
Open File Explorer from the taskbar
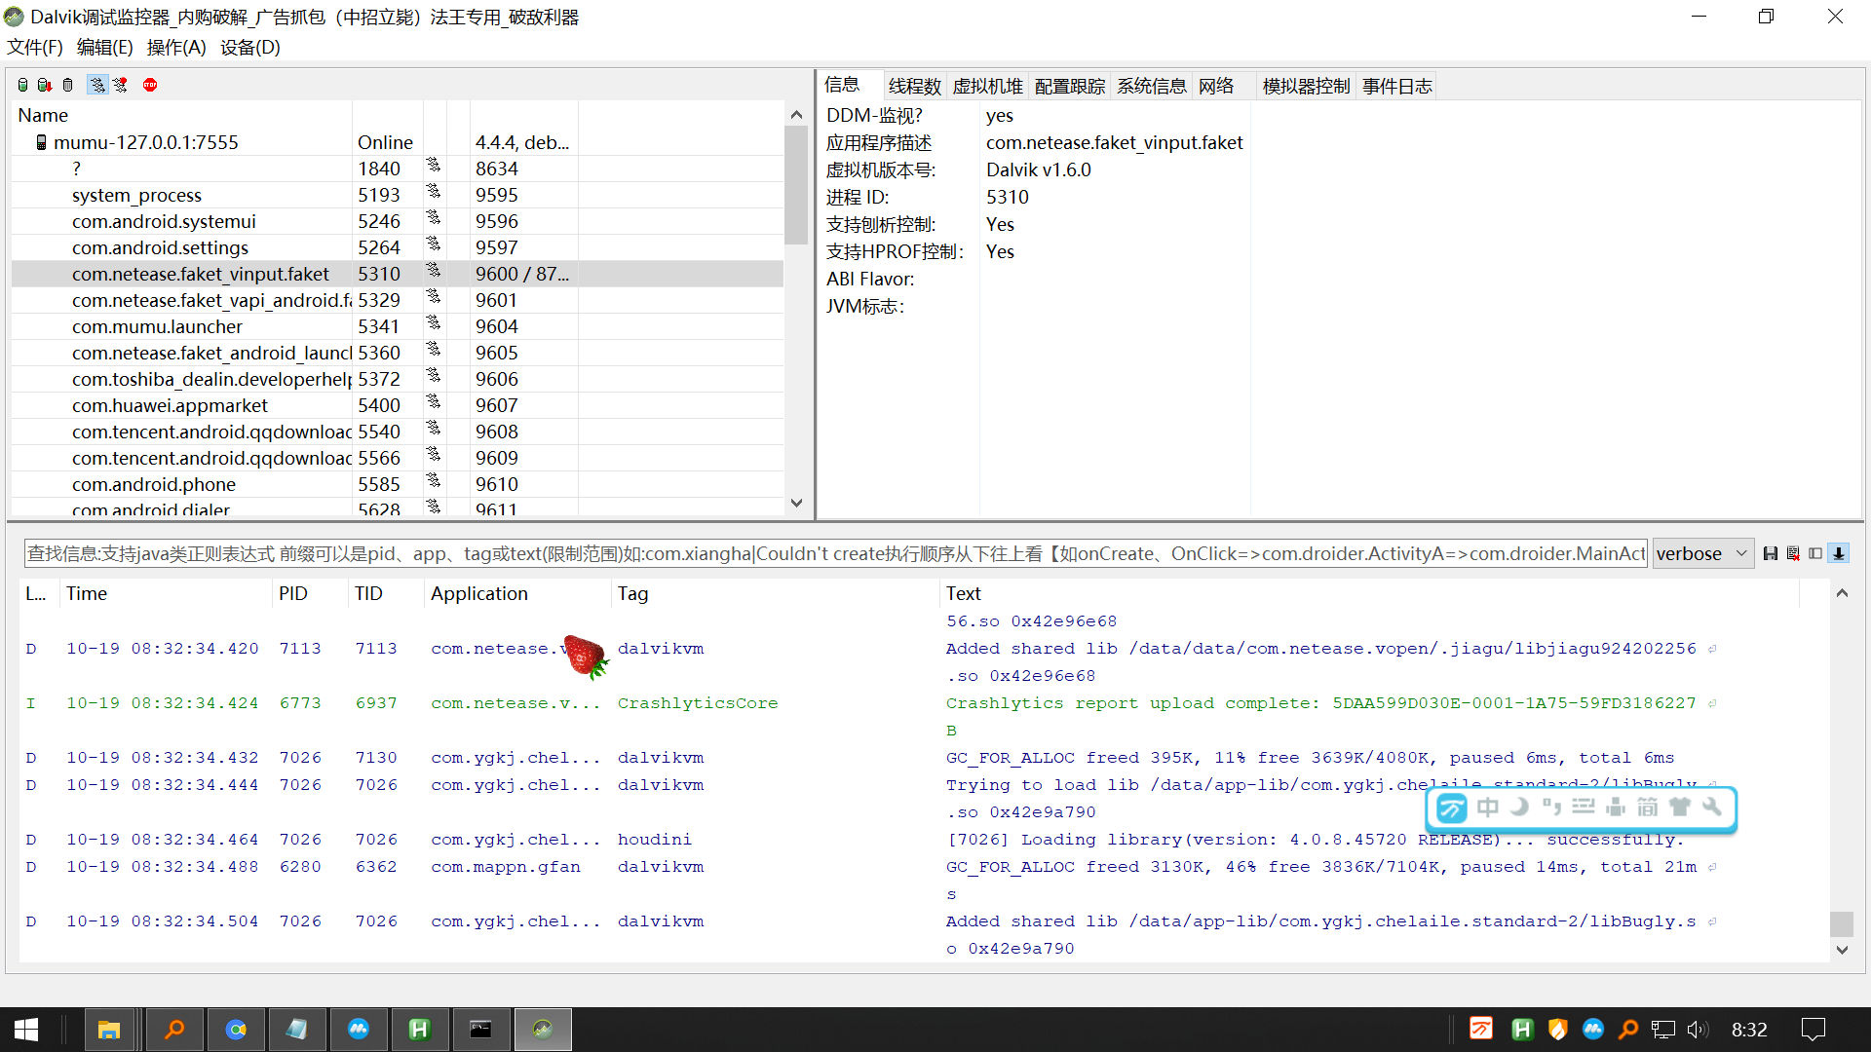tap(108, 1030)
